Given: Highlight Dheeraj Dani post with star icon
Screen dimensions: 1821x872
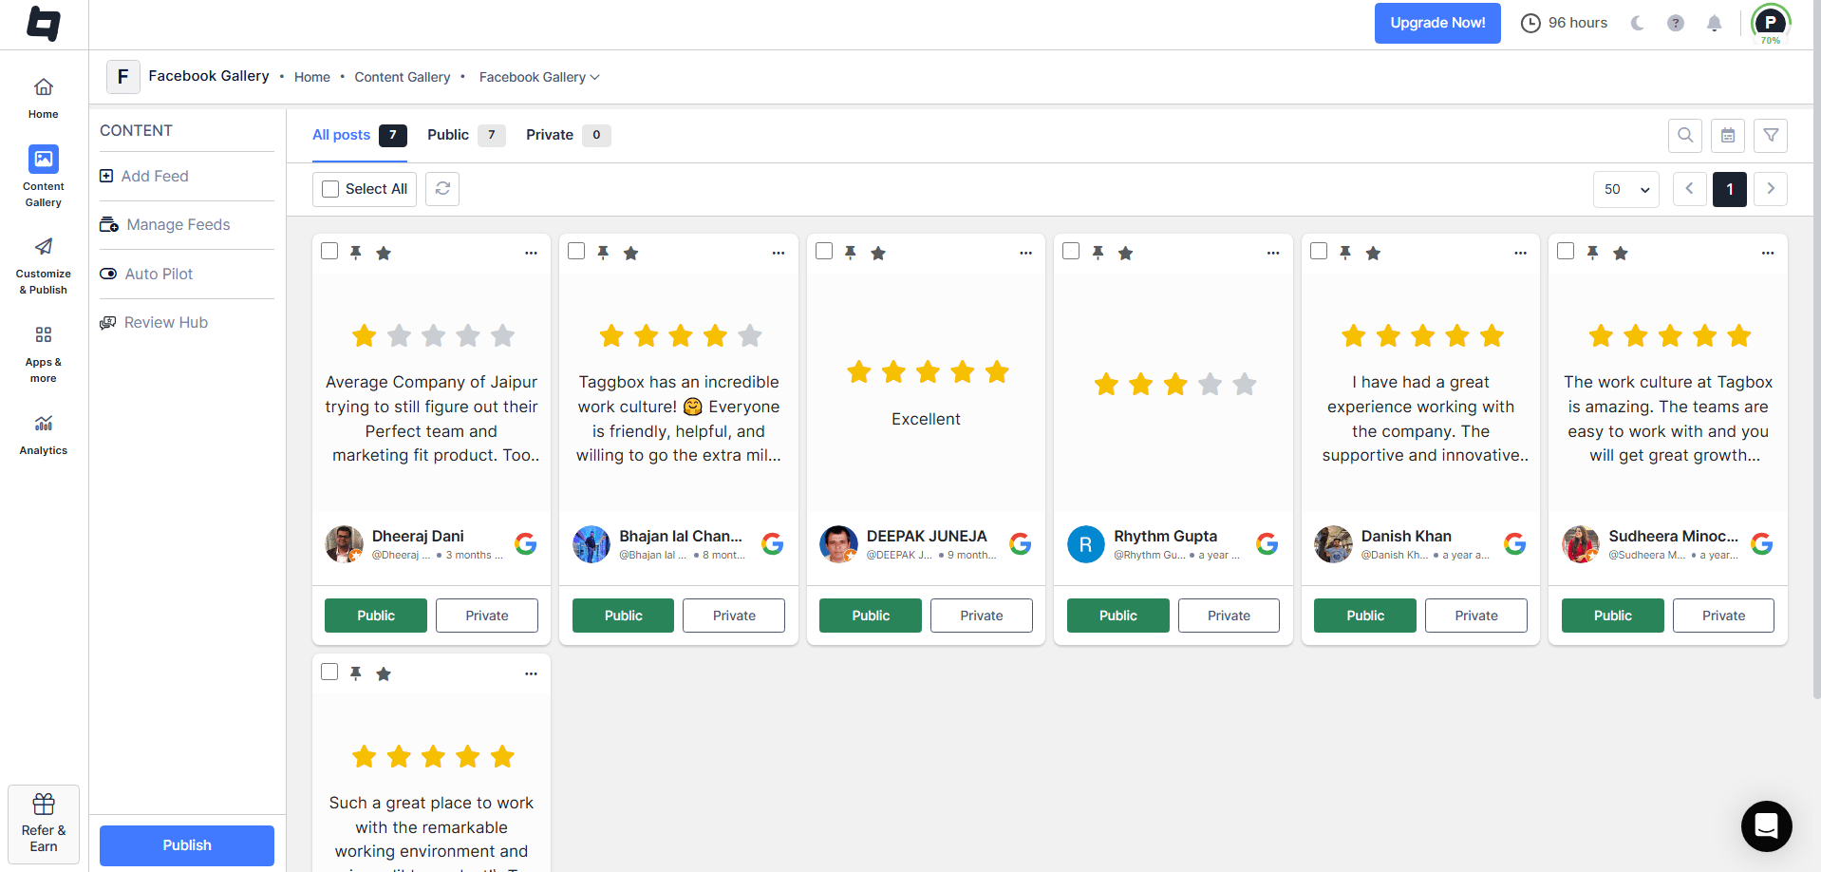Looking at the screenshot, I should (x=384, y=253).
